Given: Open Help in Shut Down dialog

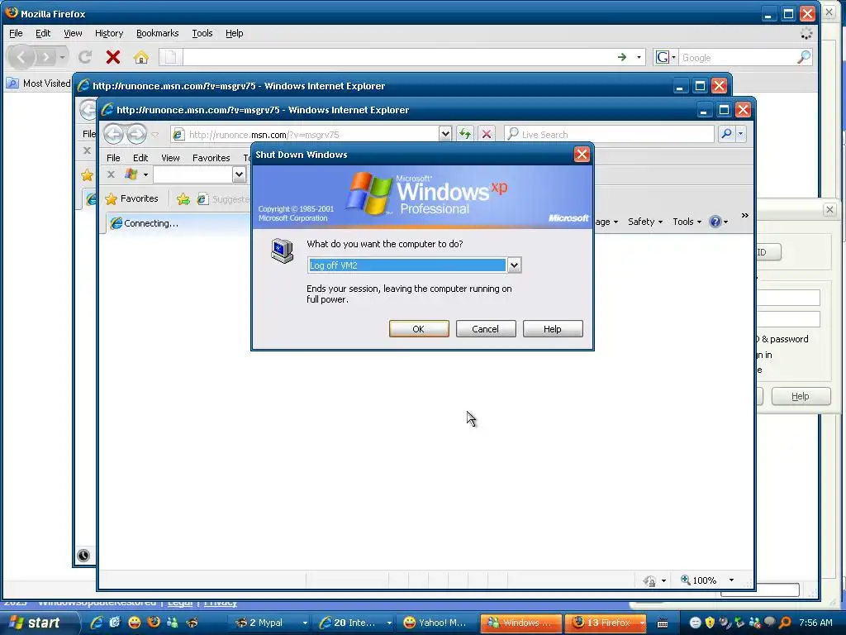Looking at the screenshot, I should (553, 329).
